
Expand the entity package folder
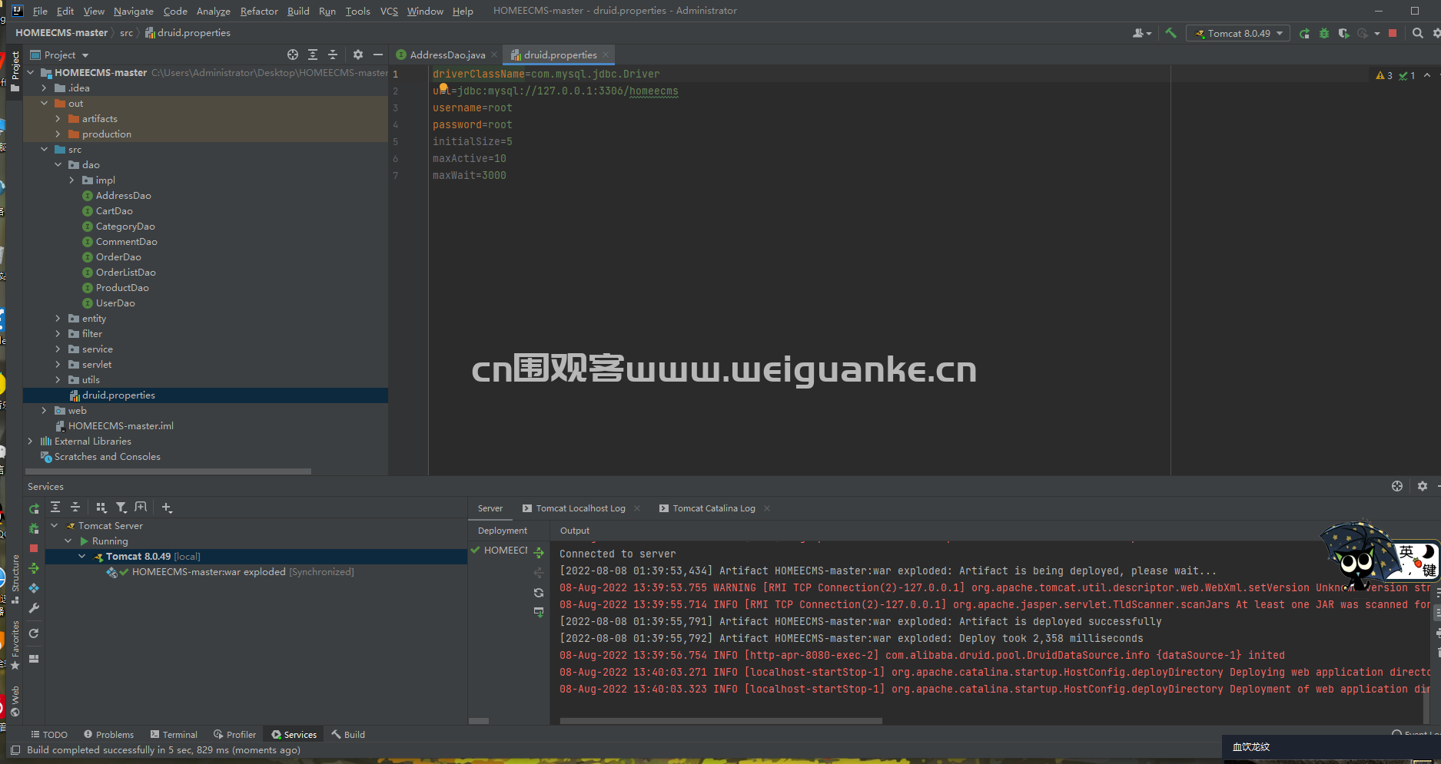click(x=58, y=319)
